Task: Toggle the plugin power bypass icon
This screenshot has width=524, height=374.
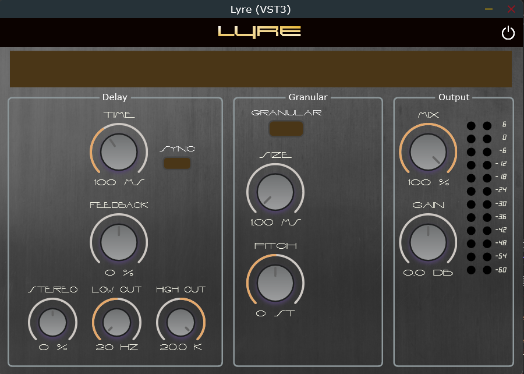Action: click(508, 33)
